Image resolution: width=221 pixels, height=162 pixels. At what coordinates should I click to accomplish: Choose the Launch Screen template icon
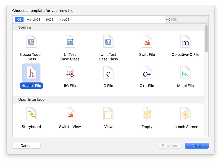tap(185, 114)
